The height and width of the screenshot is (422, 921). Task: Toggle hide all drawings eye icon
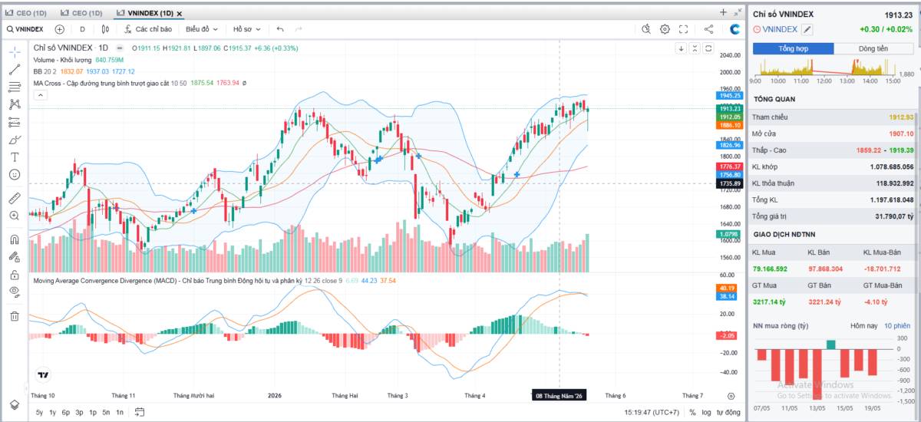15,292
